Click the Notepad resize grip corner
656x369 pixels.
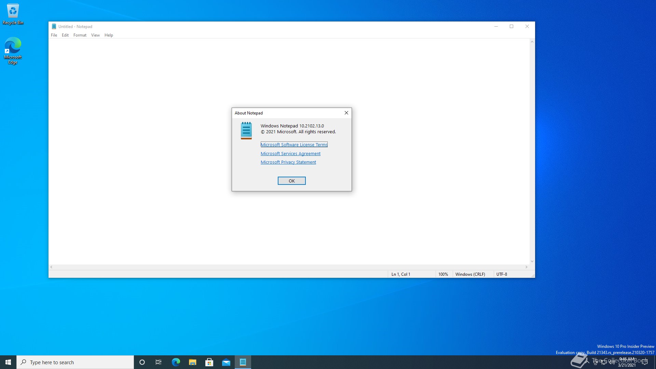[x=532, y=275]
